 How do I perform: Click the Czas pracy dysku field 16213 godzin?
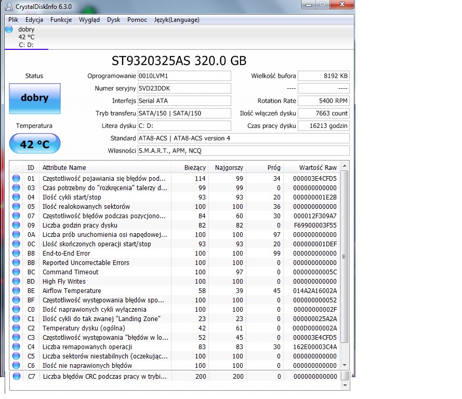coord(324,126)
